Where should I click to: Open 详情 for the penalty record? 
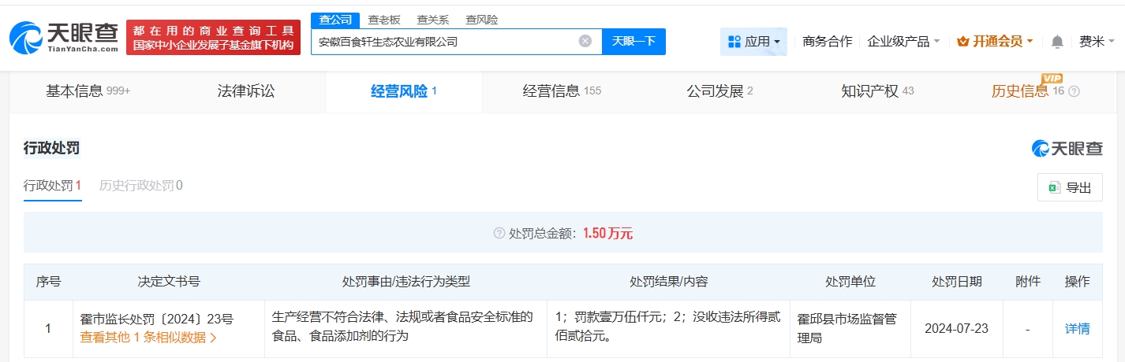pos(1077,329)
